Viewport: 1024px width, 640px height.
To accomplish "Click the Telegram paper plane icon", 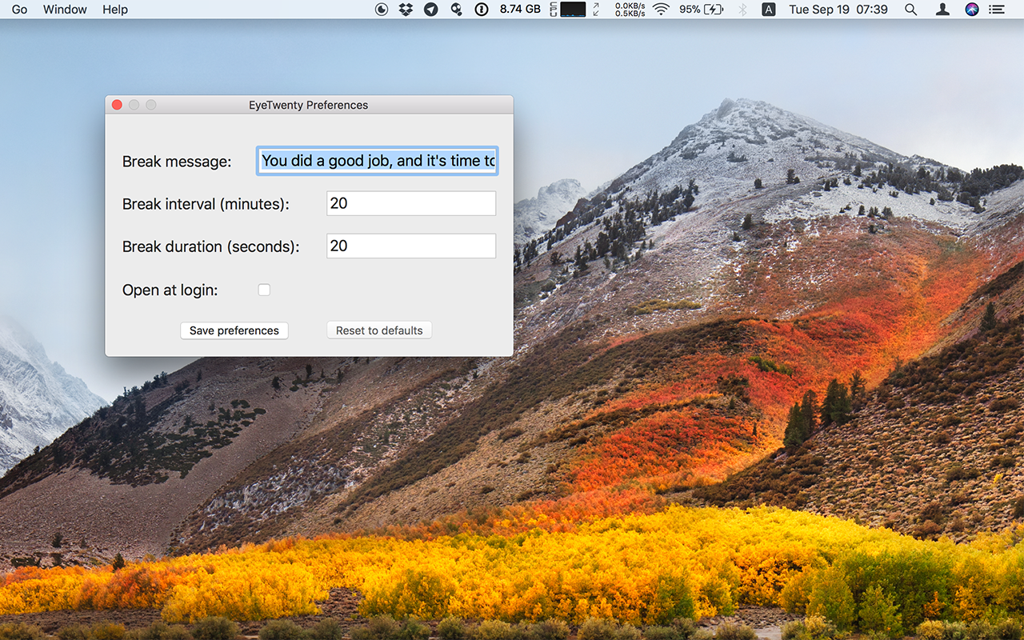I will pyautogui.click(x=430, y=10).
